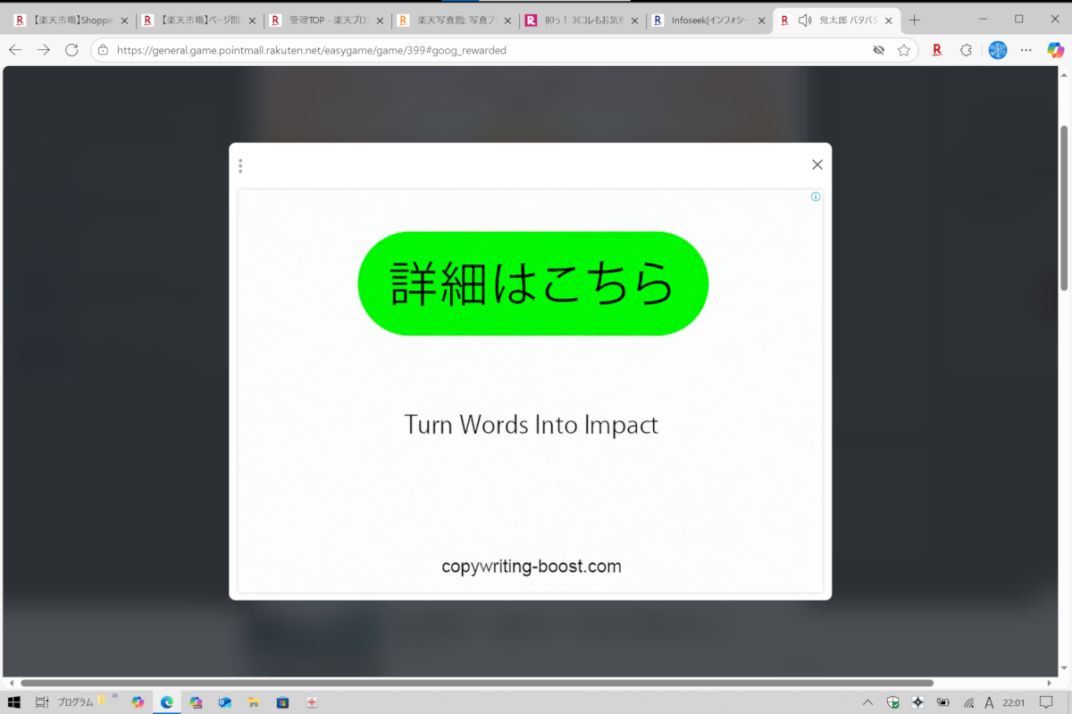The image size is (1072, 714).
Task: Click the vertical page scrollbar
Action: (x=1064, y=208)
